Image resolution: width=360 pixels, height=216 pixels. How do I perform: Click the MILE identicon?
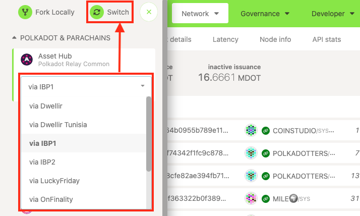[x=251, y=198]
